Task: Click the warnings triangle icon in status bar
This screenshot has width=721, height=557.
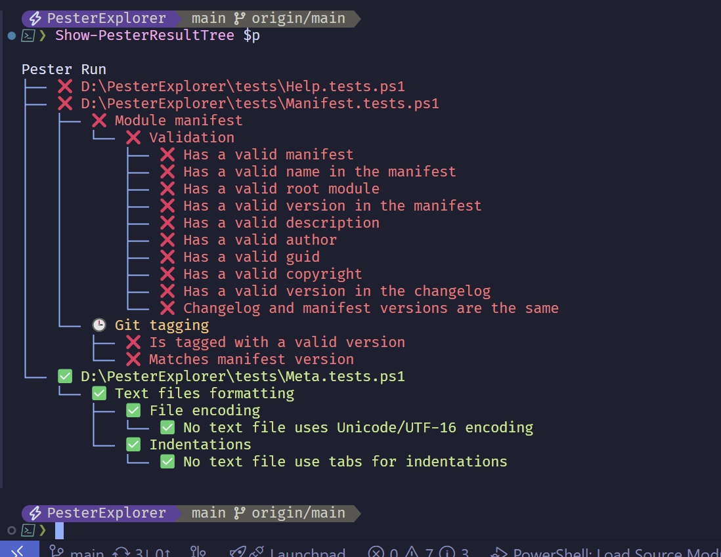Action: pos(412,552)
